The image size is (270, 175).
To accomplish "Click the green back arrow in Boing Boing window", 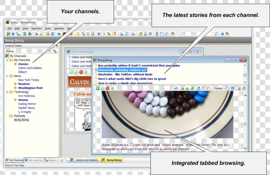I will coord(98,88).
